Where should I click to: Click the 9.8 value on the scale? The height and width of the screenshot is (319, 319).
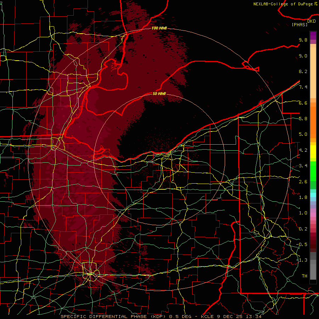coord(303,40)
